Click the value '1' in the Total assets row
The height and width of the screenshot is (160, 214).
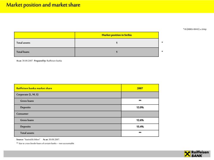coord(117,43)
